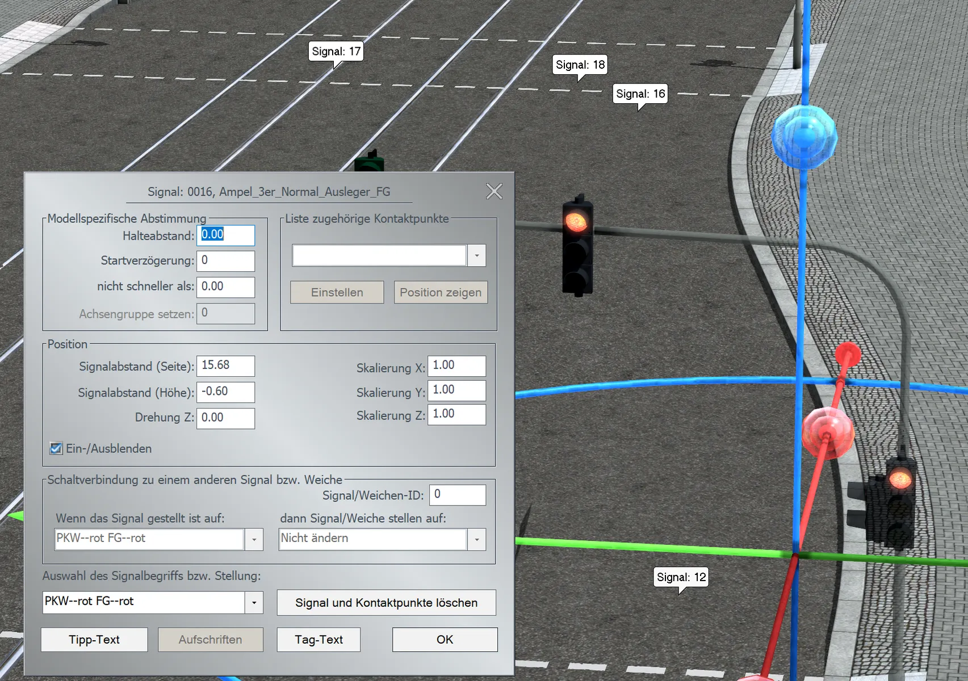This screenshot has height=681, width=968.
Task: Expand 'dann Signal/Weiche stellen auf' arrow
Action: [477, 540]
